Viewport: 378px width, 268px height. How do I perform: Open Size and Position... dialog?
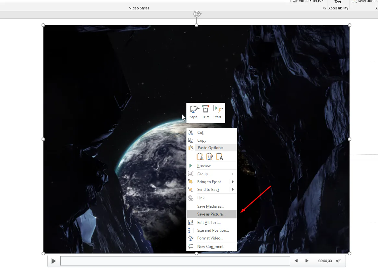pyautogui.click(x=212, y=230)
